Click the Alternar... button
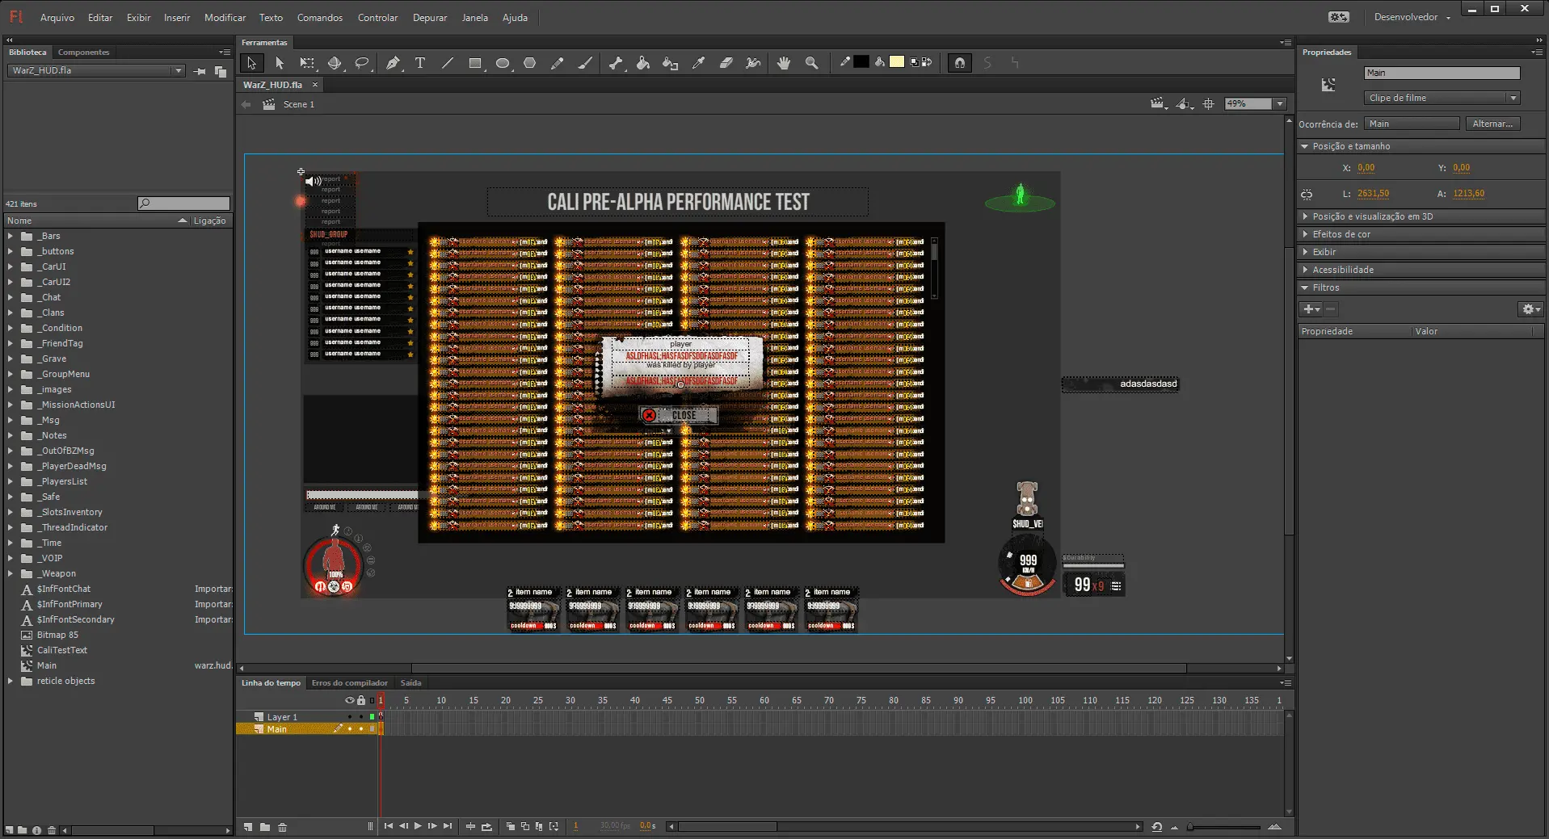 [x=1492, y=124]
